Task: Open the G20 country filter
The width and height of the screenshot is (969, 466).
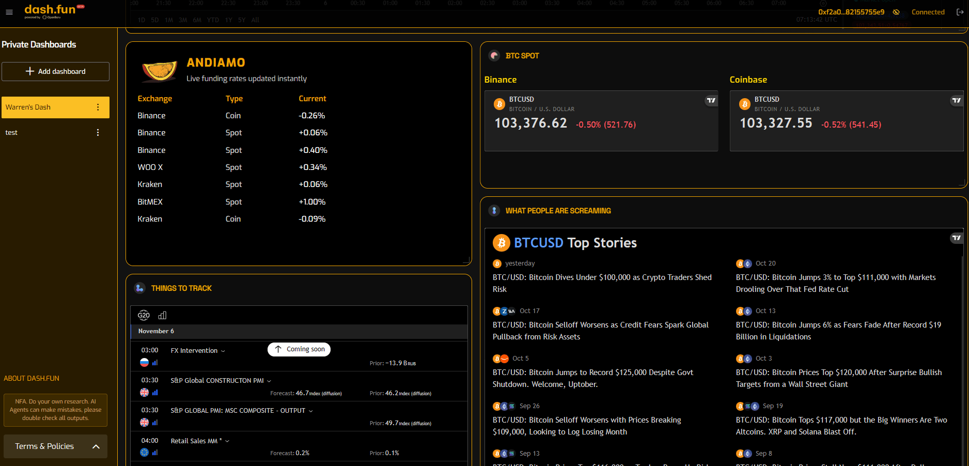Action: (144, 315)
